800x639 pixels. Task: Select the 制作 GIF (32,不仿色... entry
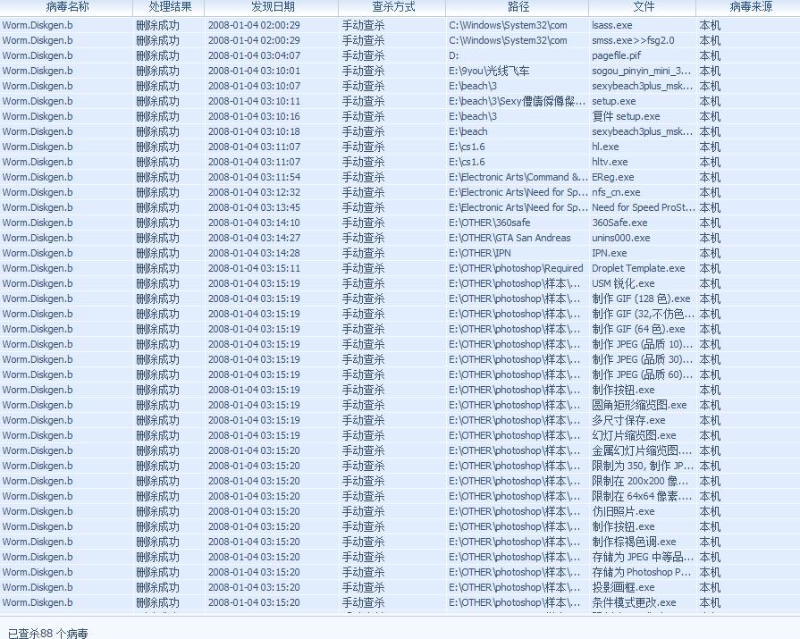click(643, 315)
